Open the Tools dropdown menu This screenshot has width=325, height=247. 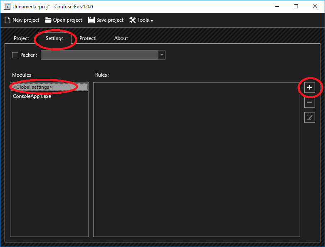141,20
